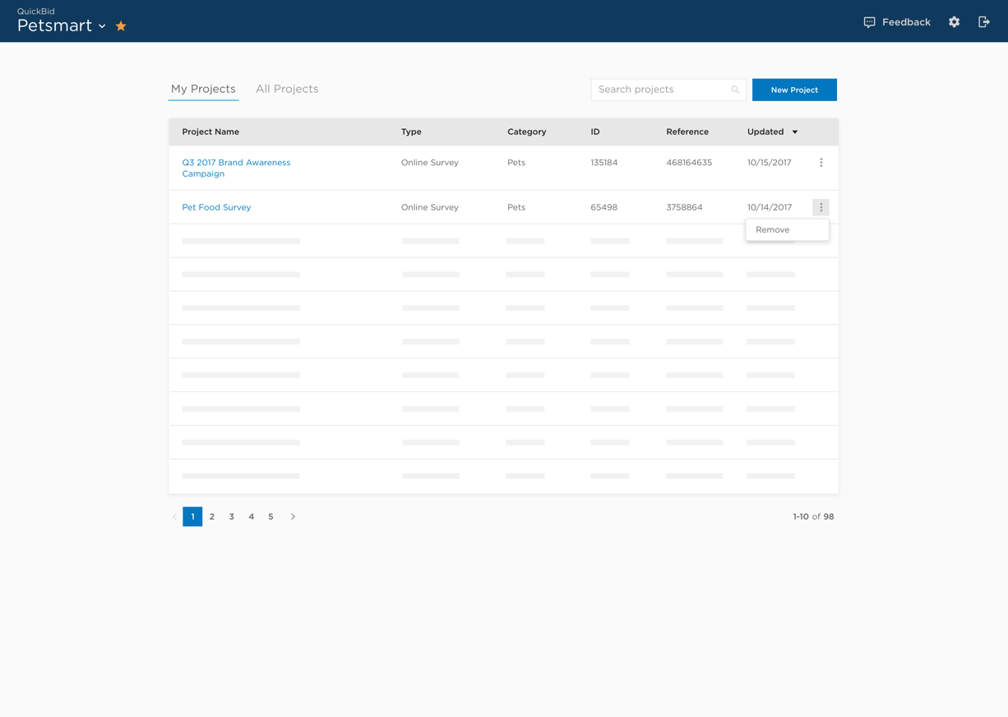1008x717 pixels.
Task: Click the next page arrow
Action: [293, 516]
